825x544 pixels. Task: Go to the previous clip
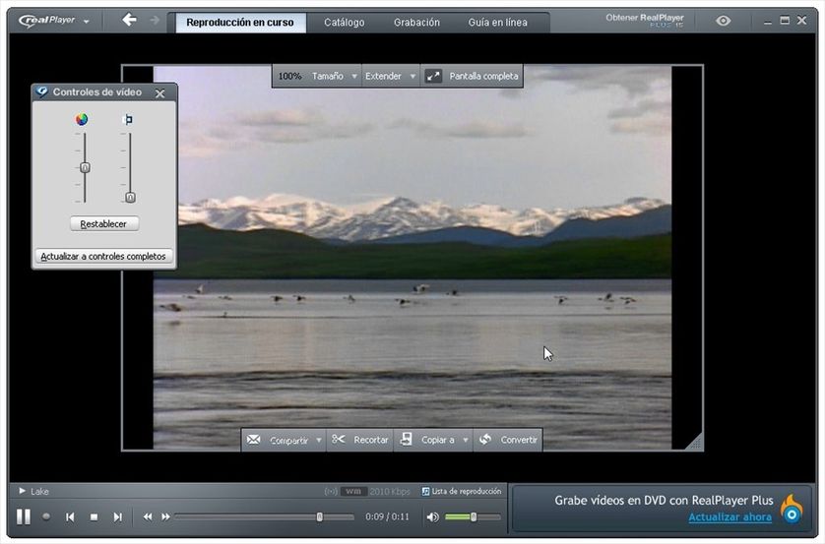[70, 516]
